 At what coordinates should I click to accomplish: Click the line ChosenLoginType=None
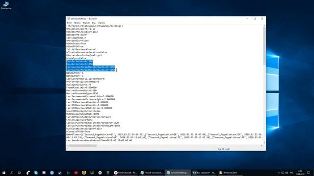point(79,120)
